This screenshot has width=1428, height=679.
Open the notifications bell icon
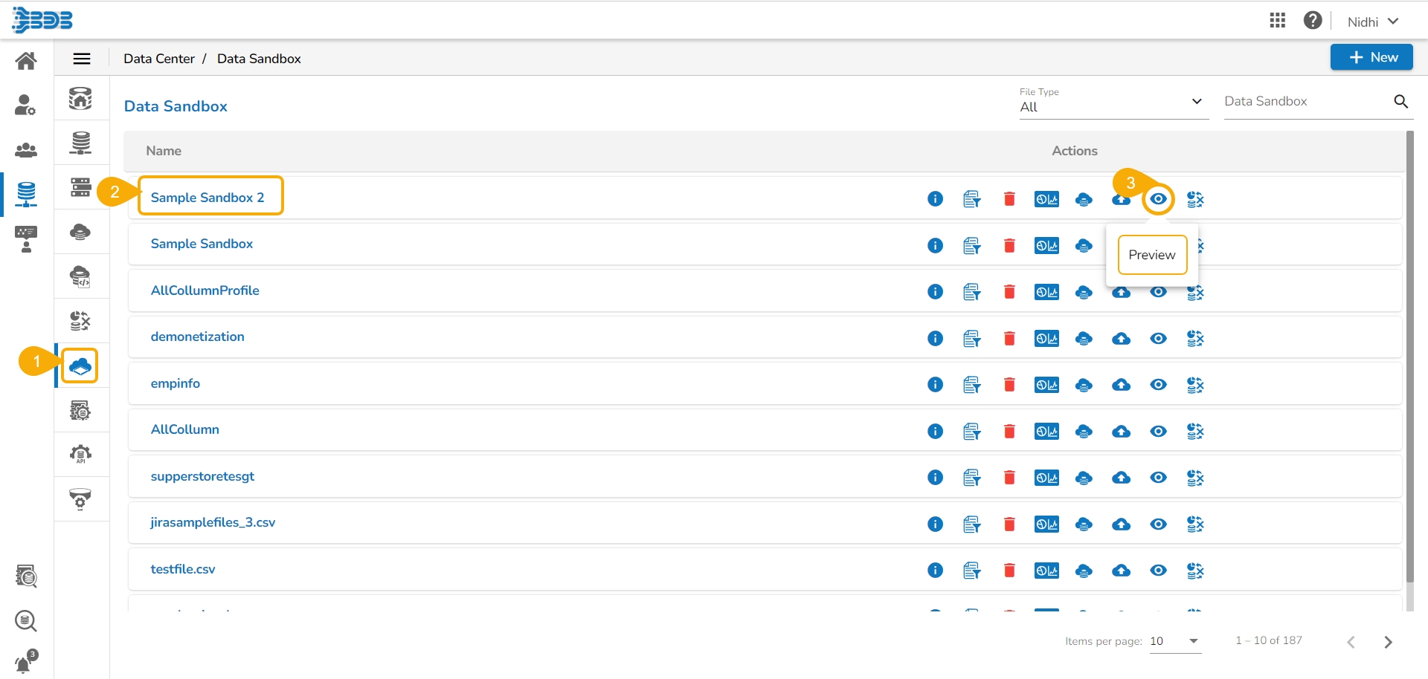[25, 660]
